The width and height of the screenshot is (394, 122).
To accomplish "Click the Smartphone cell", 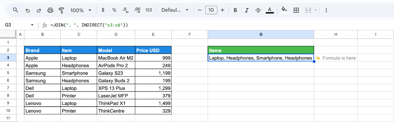I will (79, 73).
